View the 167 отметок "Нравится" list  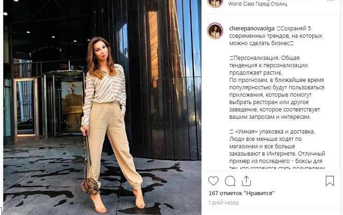[241, 193]
